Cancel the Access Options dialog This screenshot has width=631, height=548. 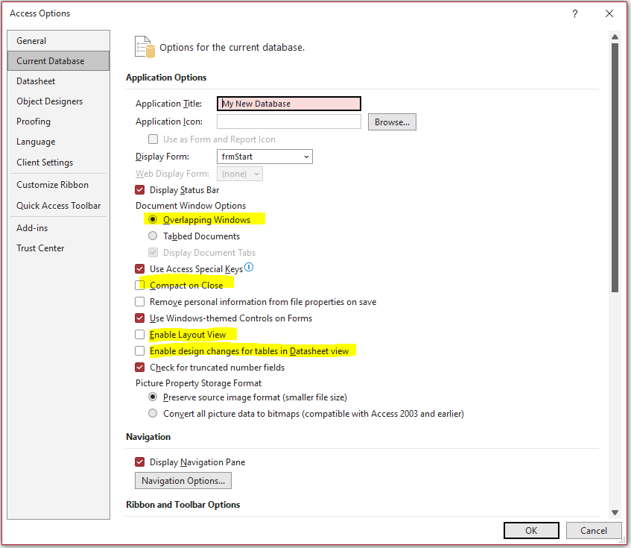pos(594,531)
